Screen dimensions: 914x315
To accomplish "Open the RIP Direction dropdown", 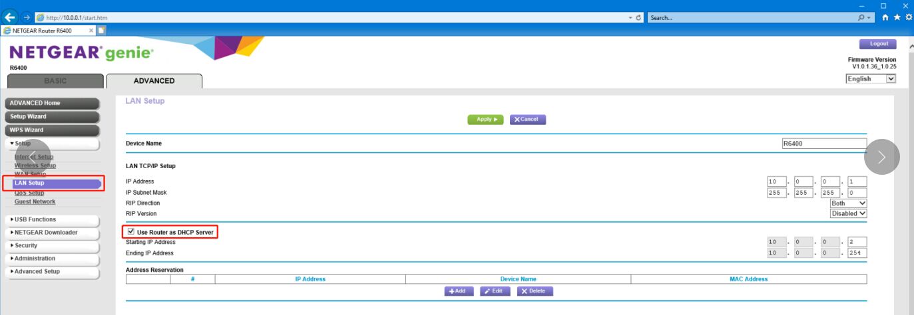I will click(848, 203).
